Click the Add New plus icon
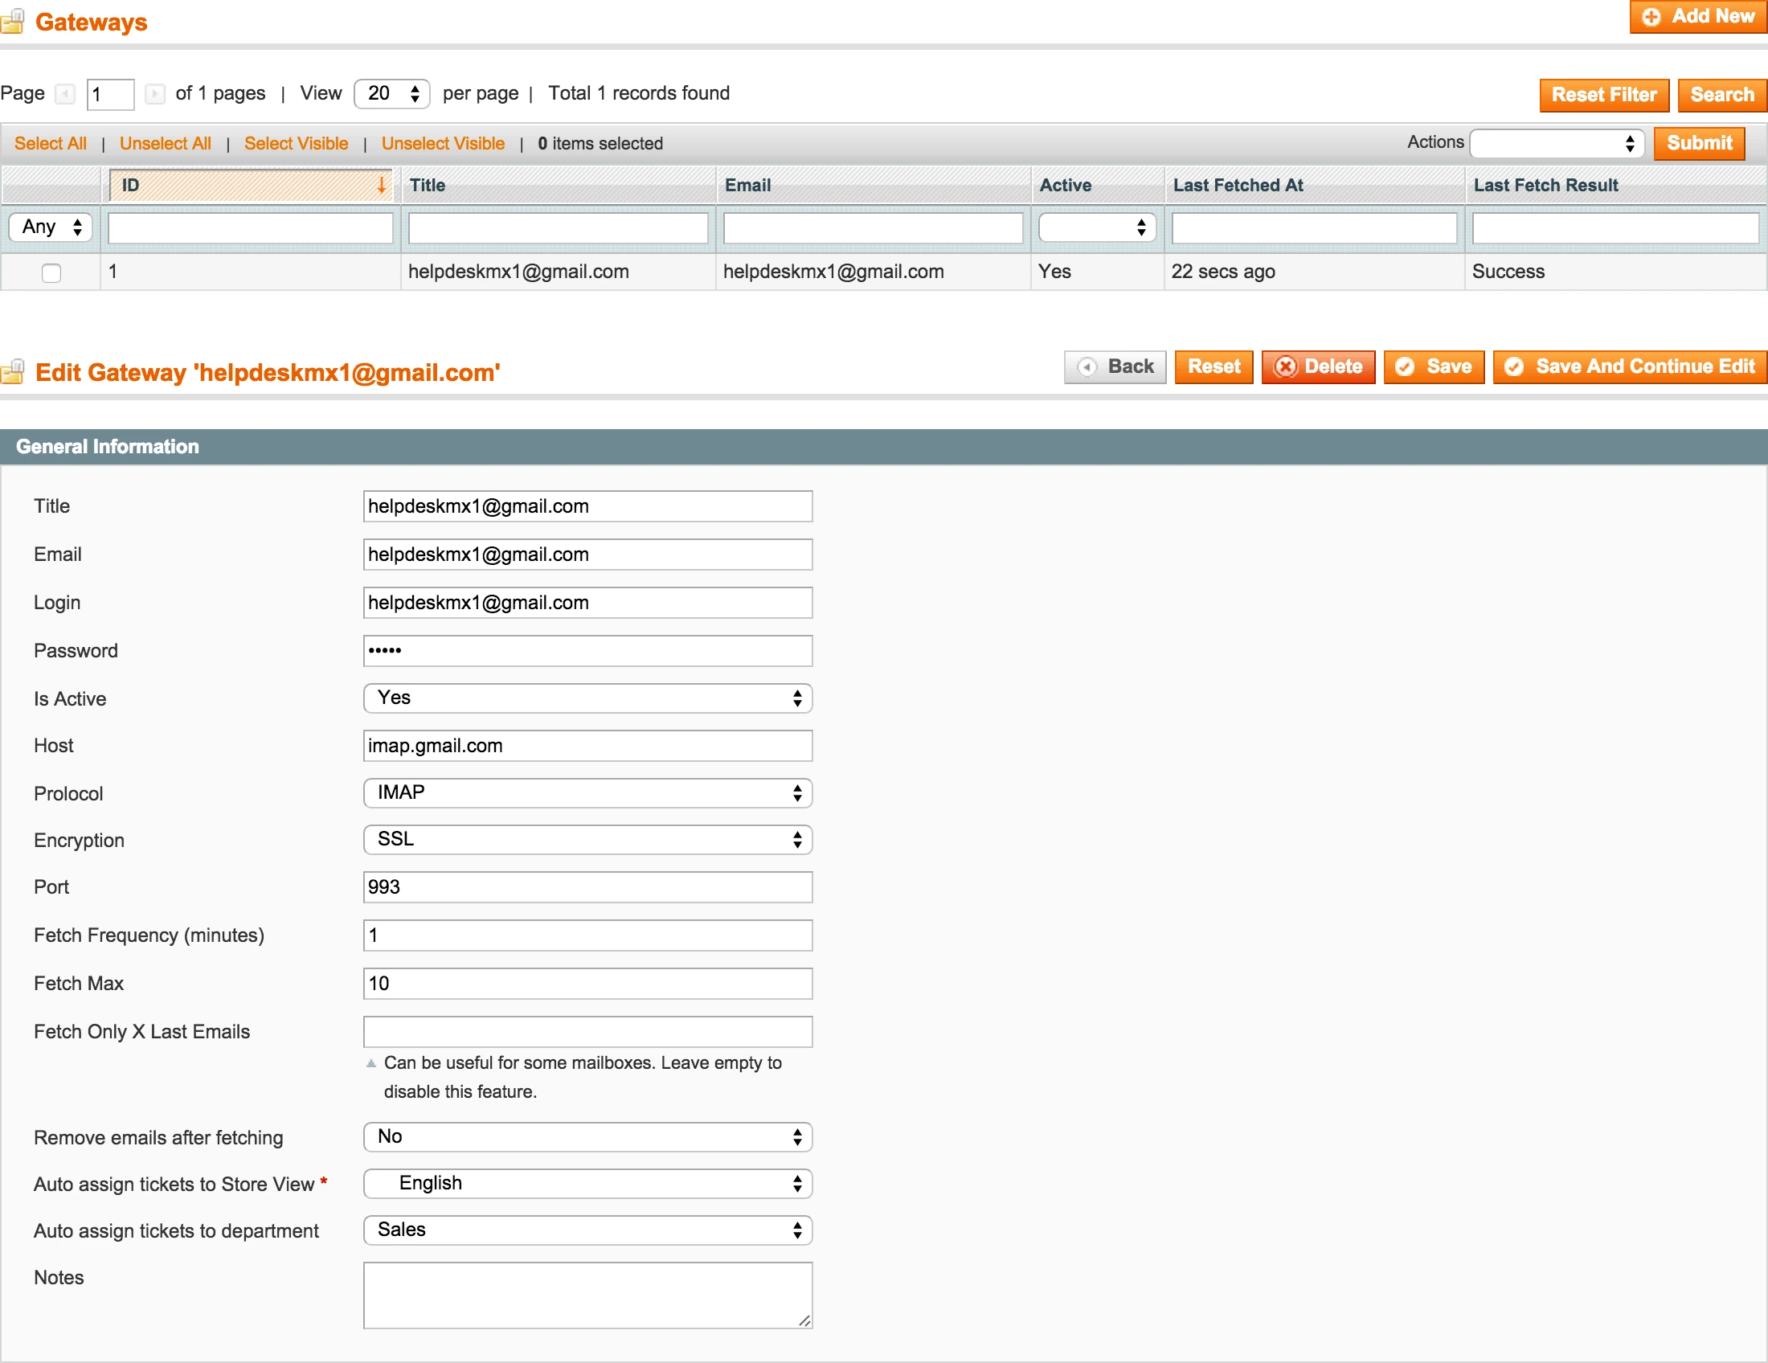 1651,16
